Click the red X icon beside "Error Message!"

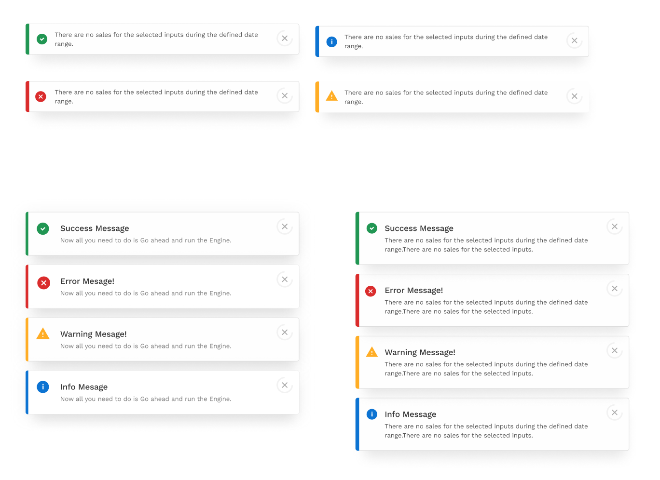pos(371,291)
